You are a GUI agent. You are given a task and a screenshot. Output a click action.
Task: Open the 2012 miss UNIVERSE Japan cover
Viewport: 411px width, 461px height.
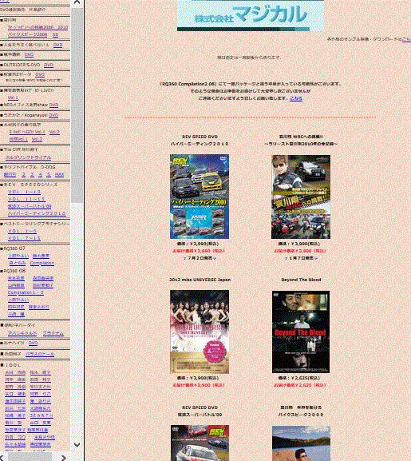[200, 332]
